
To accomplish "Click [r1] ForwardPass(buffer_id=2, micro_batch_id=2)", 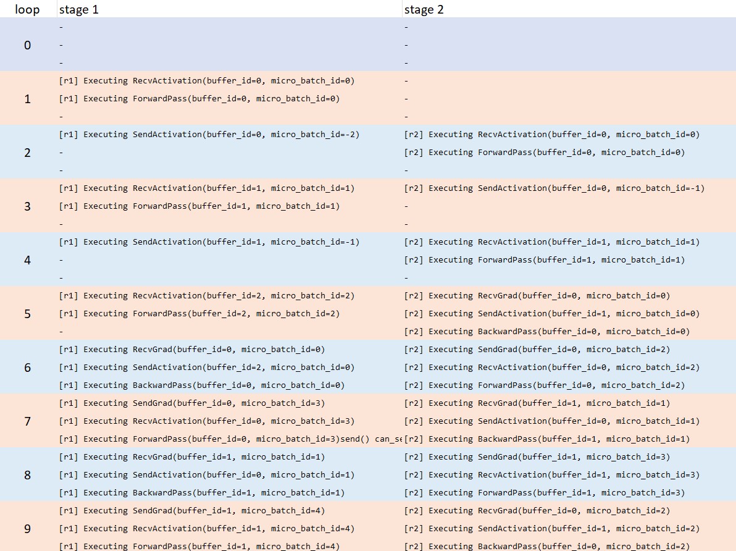I will [199, 314].
